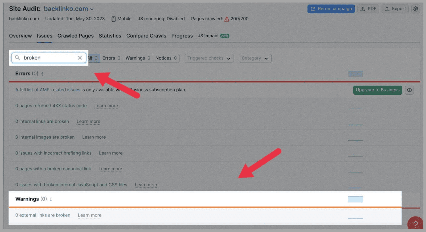Filter by Notices 0
This screenshot has width=426, height=232.
point(166,58)
